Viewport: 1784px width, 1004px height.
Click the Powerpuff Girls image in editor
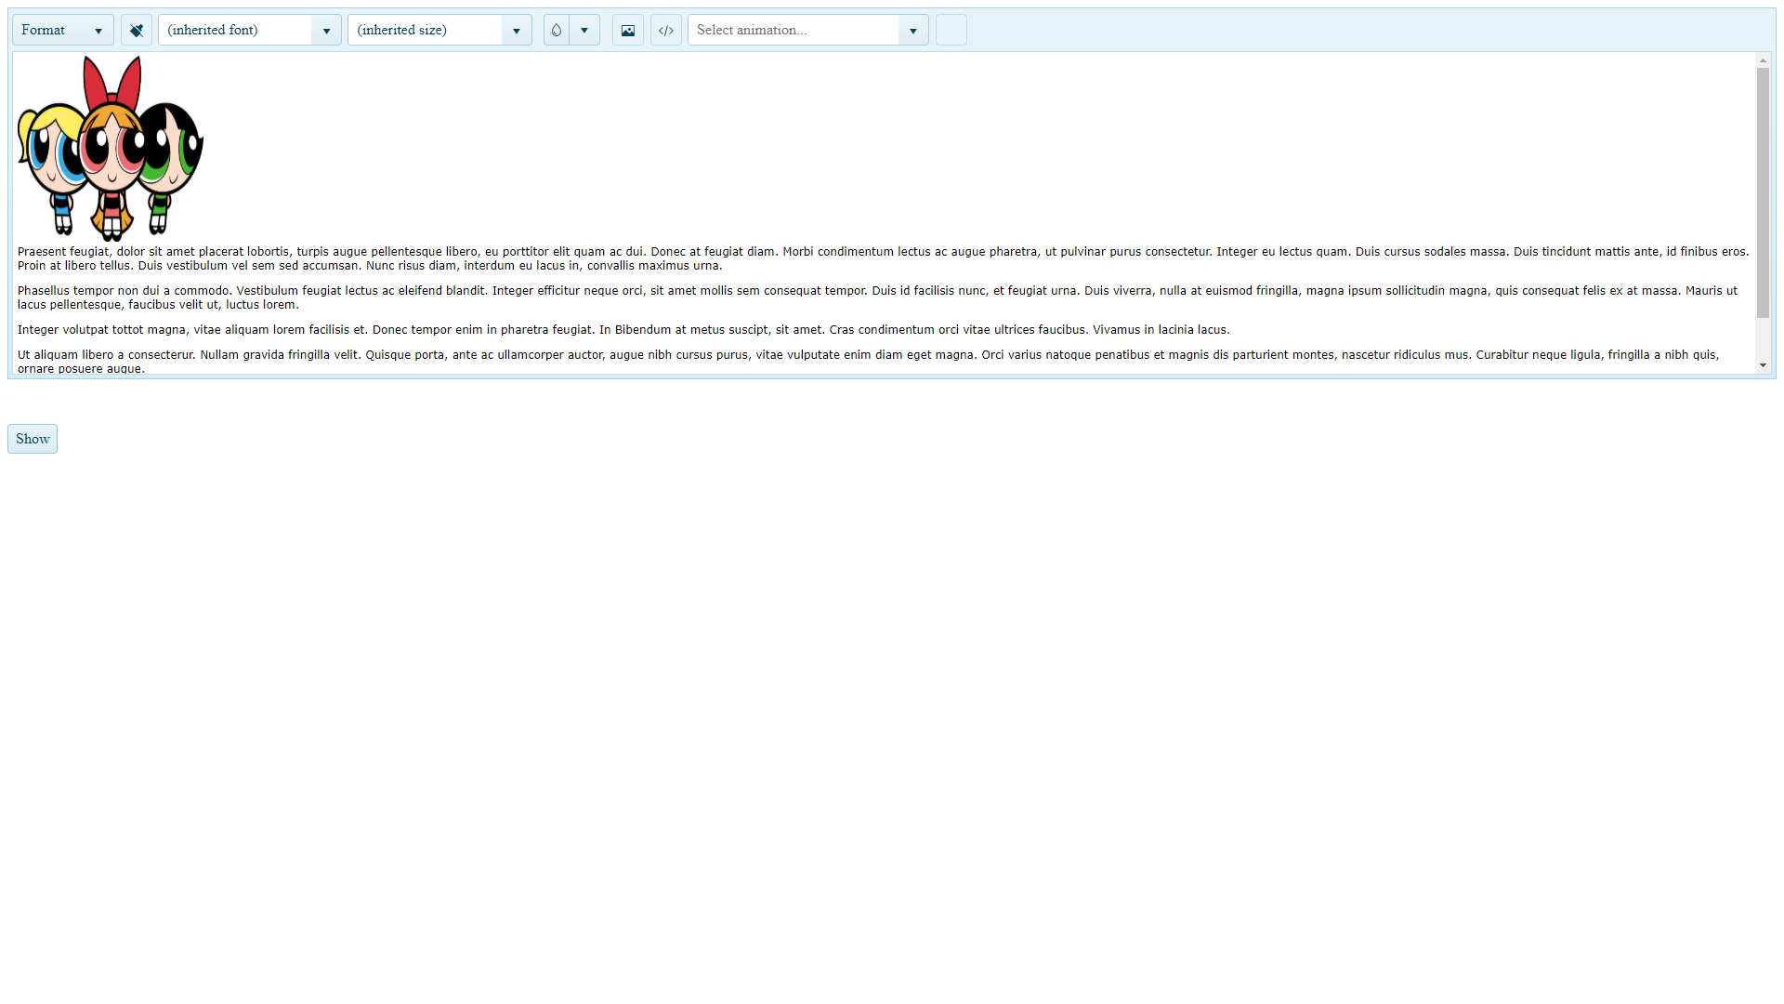tap(111, 149)
